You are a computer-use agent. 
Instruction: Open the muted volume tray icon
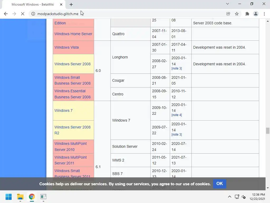[244, 197]
